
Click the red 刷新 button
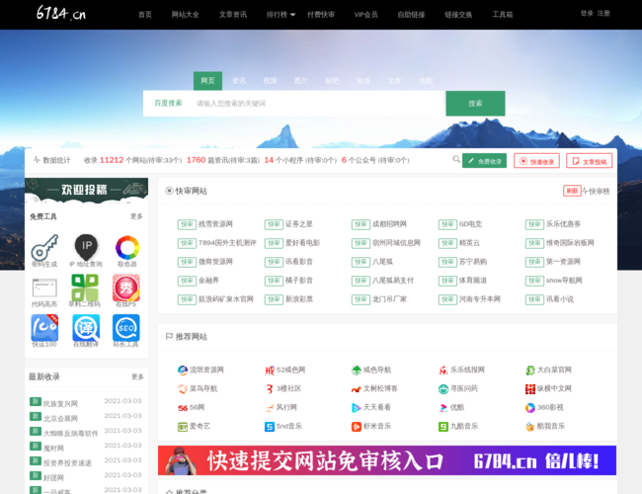click(572, 191)
